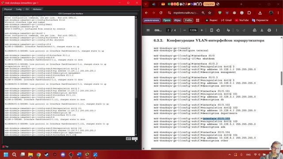Show hidden system tray icons
Image resolution: width=283 pixels, height=159 pixels.
coord(229,155)
